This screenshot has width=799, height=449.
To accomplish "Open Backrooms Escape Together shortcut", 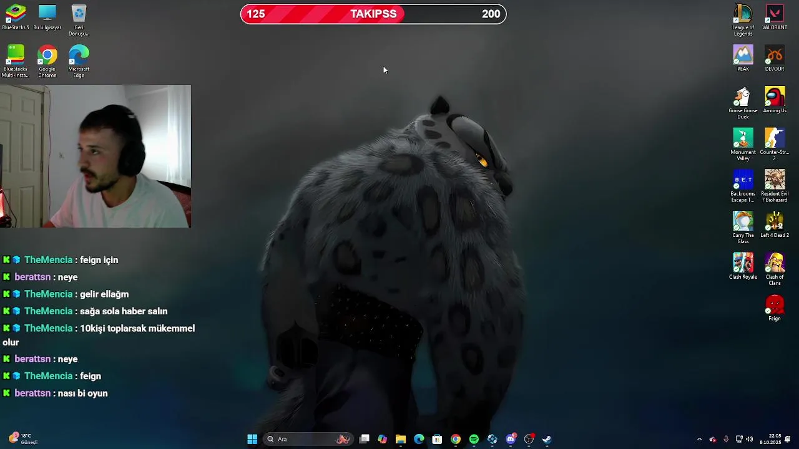I will click(x=743, y=186).
